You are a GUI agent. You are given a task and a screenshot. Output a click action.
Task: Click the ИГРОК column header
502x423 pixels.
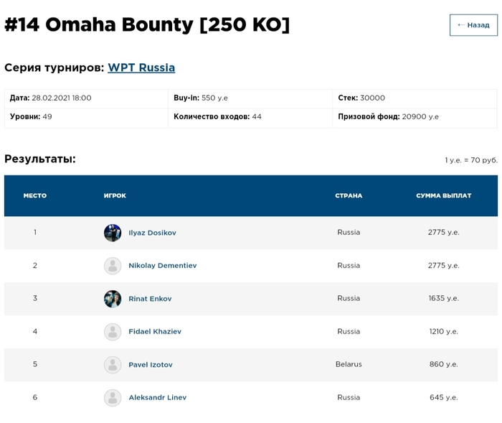[x=115, y=195]
